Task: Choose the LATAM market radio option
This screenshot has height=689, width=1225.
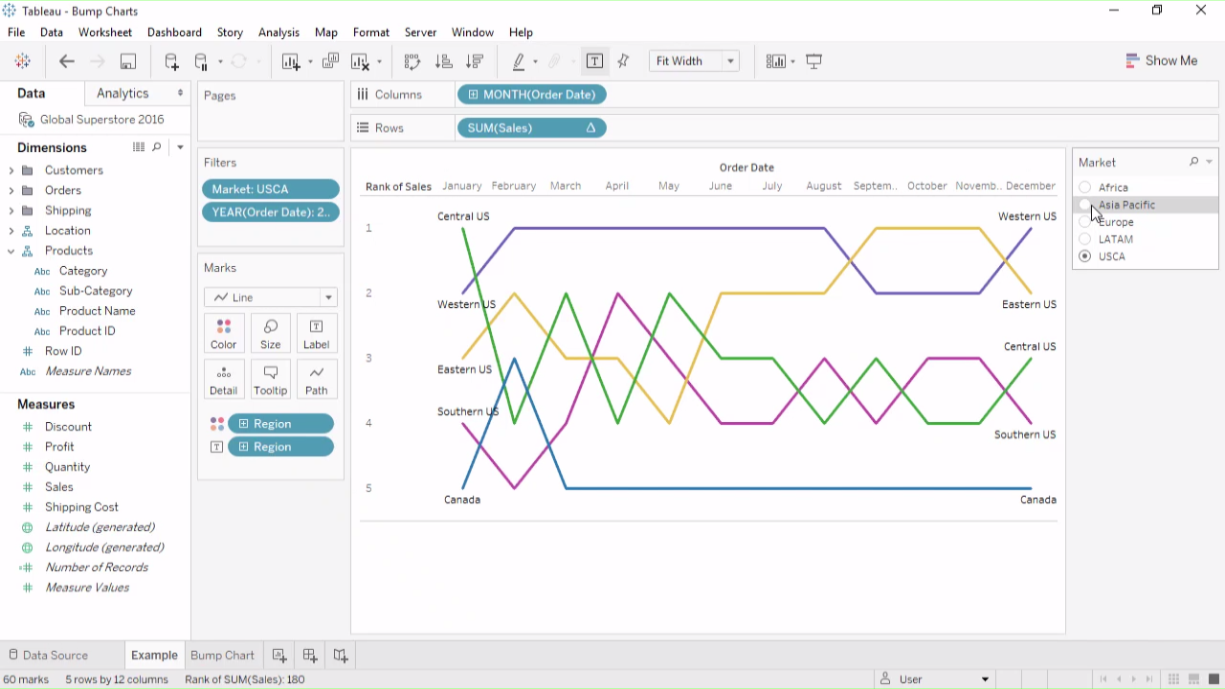Action: pos(1084,239)
